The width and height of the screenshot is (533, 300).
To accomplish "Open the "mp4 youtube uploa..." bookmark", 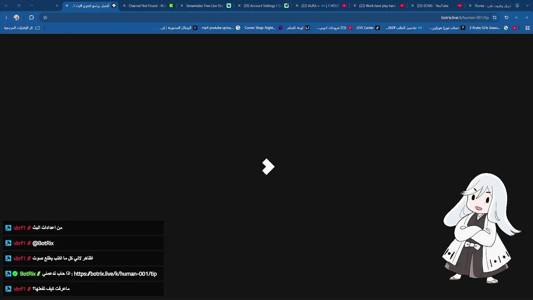I will click(x=221, y=28).
